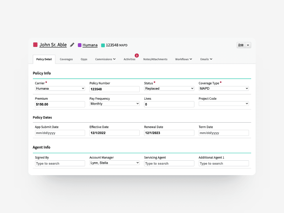Open the Project Code dropdown
284x213 pixels.
pos(223,104)
